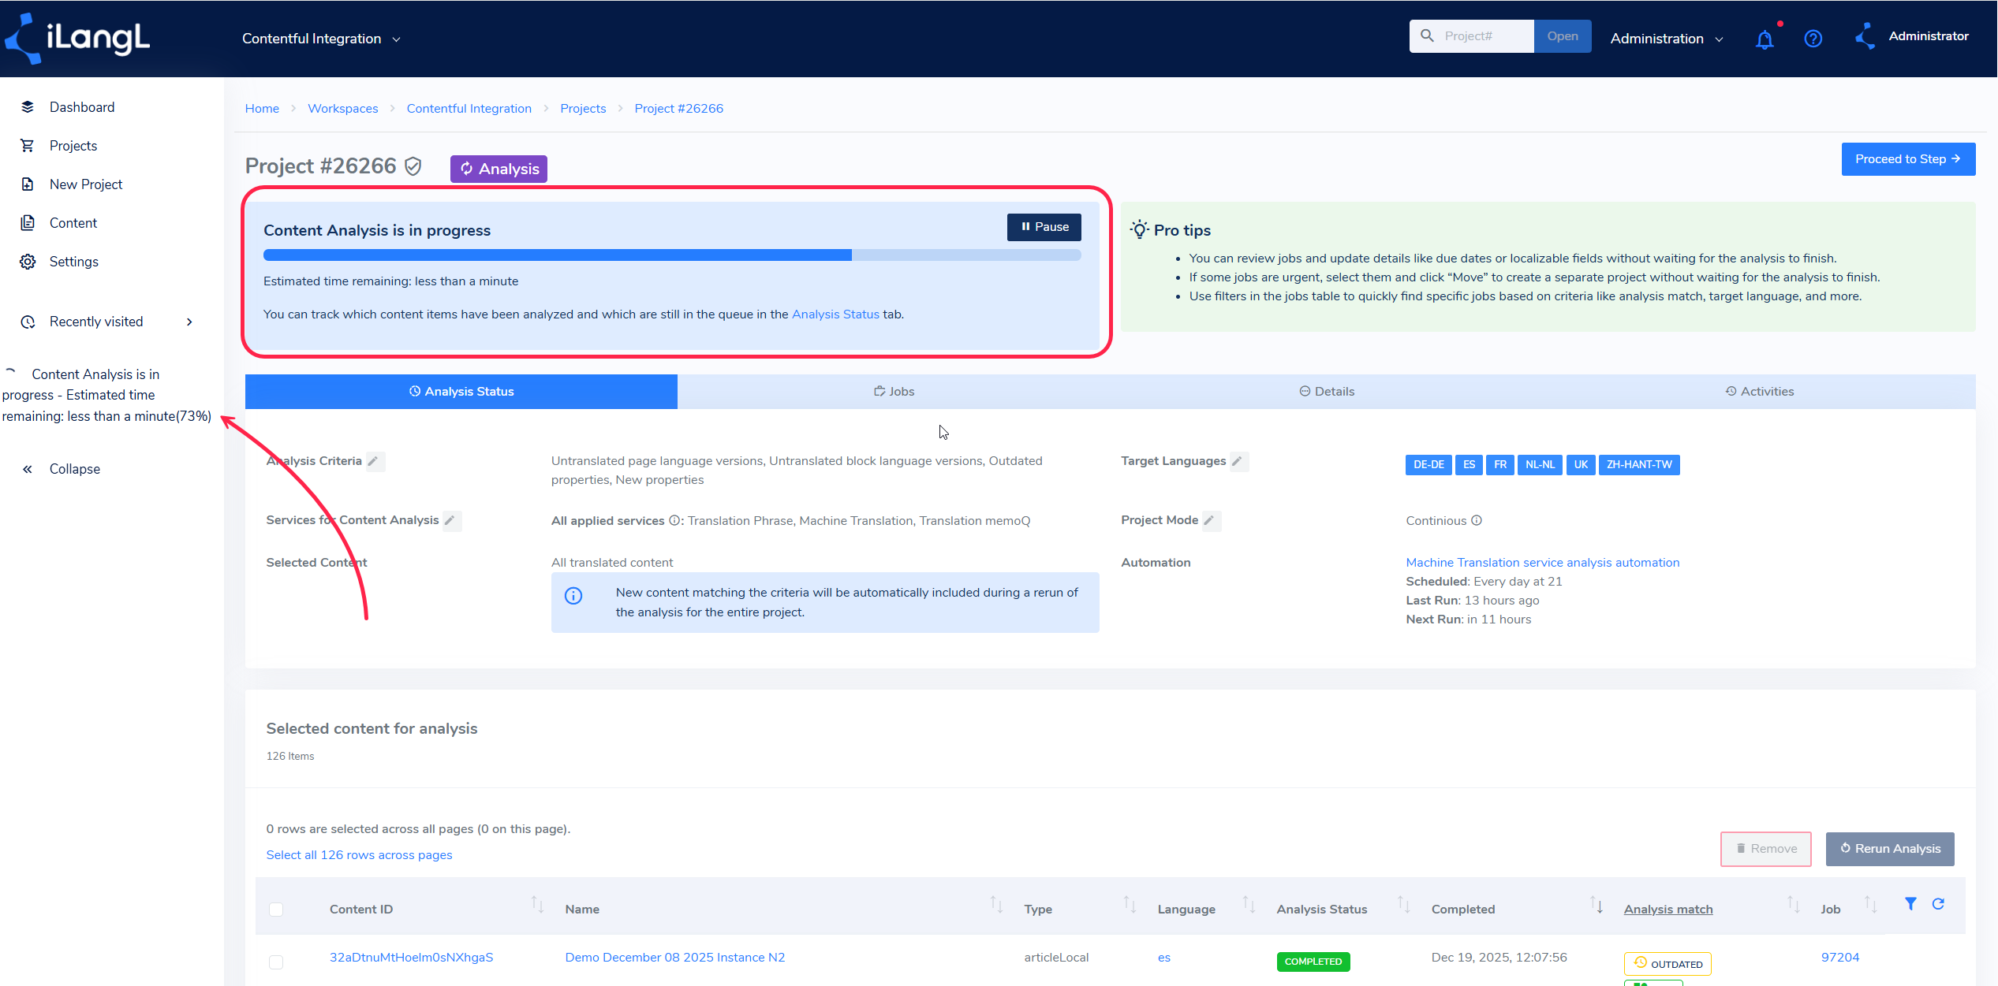Screen dimensions: 1998x986
Task: Open the notifications bell
Action: (1765, 39)
